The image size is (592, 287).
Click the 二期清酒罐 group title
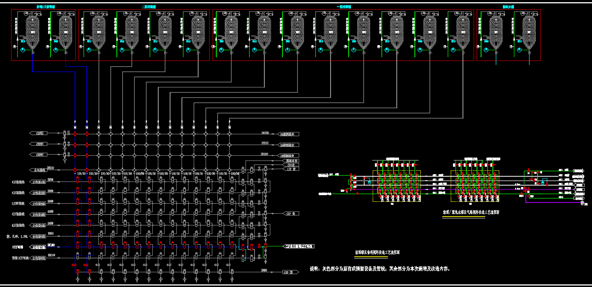[x=149, y=7]
